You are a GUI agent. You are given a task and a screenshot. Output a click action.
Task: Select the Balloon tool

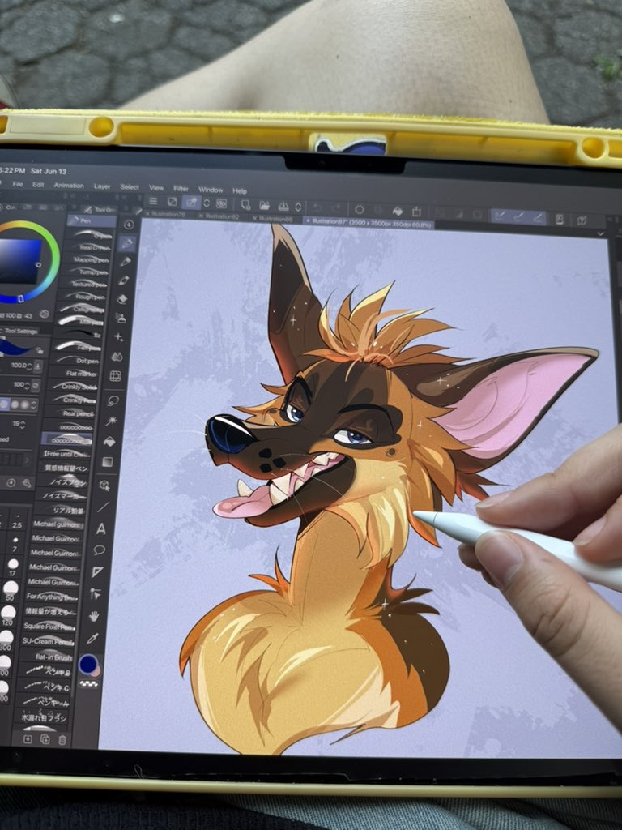click(x=99, y=550)
